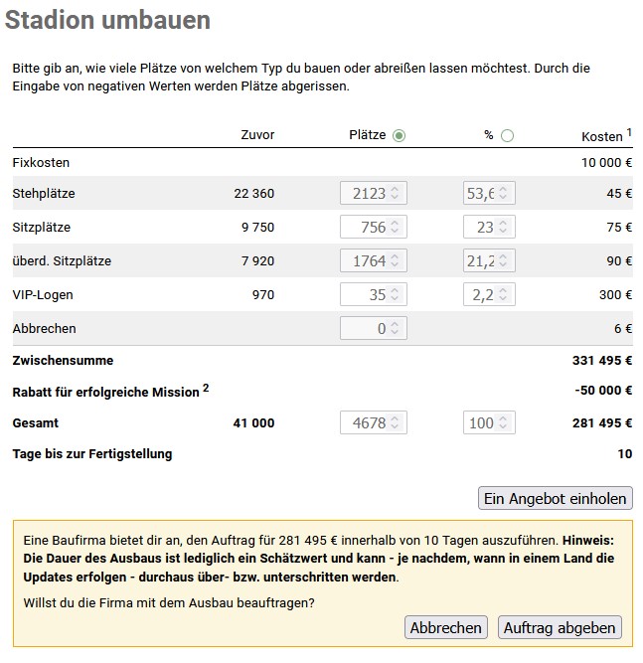Screen dimensions: 643x663
Task: Click the Stehplätze seats input field
Action: coord(364,194)
